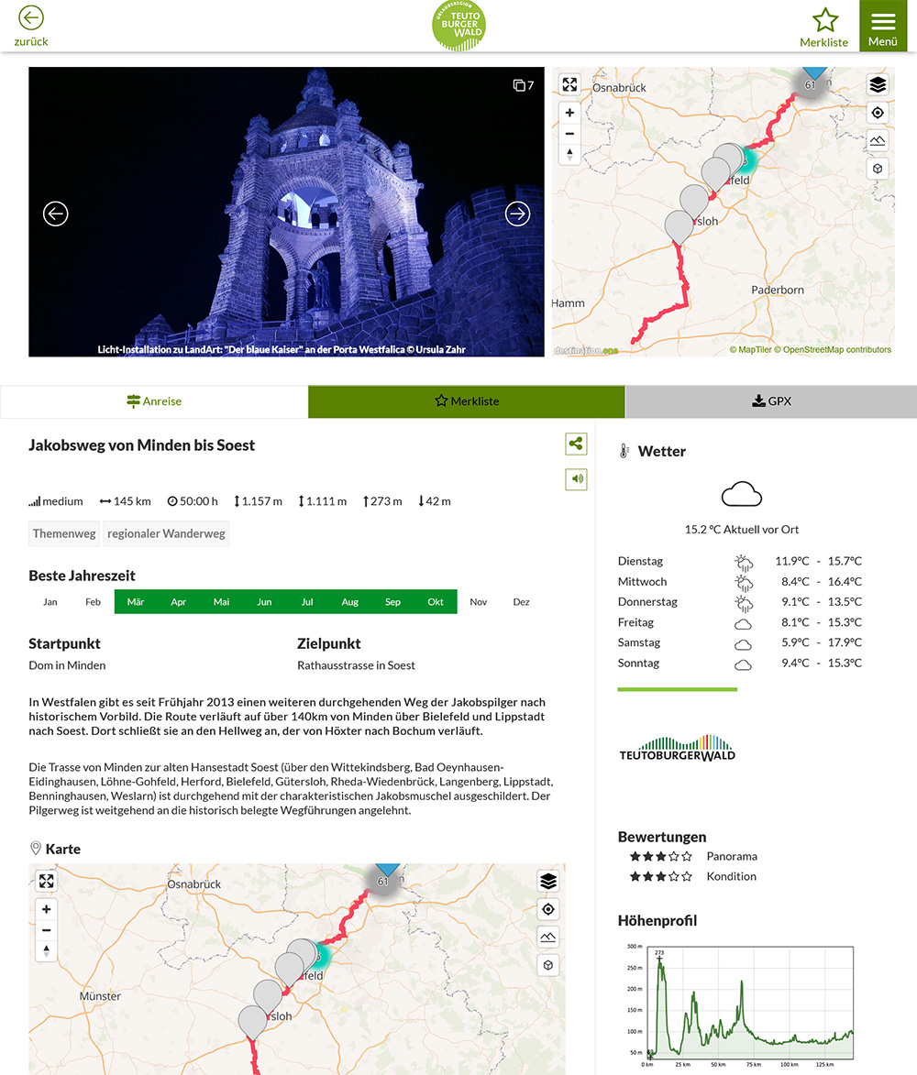Toggle elevation profile on top map

pyautogui.click(x=878, y=141)
